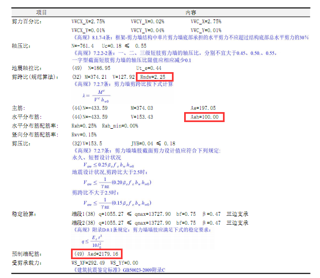Screen dimensions: 320x278
Task: Click the note 剪力墙墙肢截面剪力设计值应符合下列规定
Action: [167, 151]
